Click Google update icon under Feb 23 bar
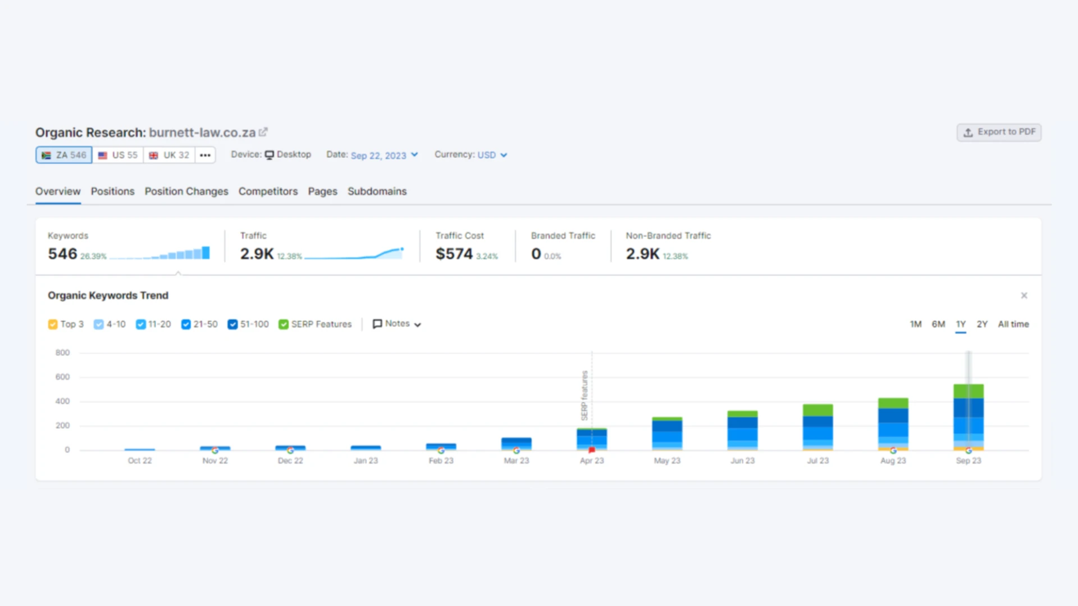Image resolution: width=1078 pixels, height=606 pixels. [x=441, y=451]
